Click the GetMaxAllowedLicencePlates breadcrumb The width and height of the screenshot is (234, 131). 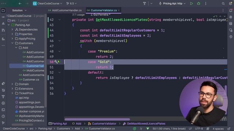pyautogui.click(x=144, y=124)
